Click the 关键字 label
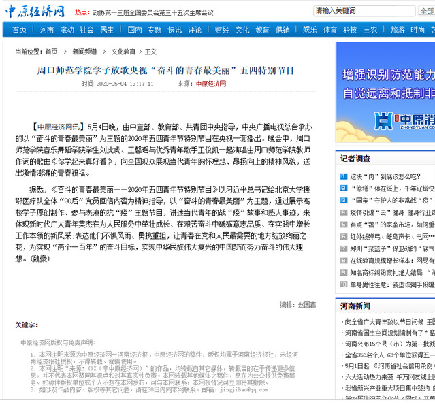Image resolution: width=435 pixels, height=409 pixels. click(x=27, y=325)
